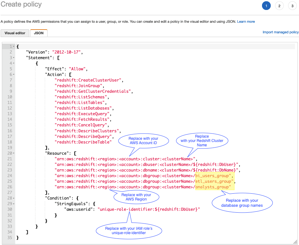Click the "Action" key

(x=54, y=74)
